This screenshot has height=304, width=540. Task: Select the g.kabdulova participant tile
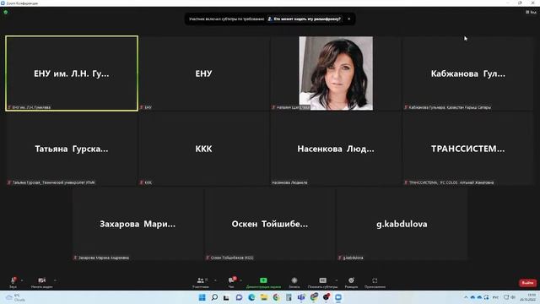point(402,224)
